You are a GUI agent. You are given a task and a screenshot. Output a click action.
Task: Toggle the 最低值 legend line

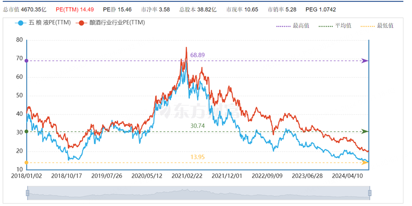point(377,26)
